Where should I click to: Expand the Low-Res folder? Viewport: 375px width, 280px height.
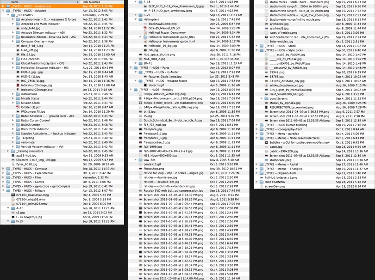click(x=136, y=160)
